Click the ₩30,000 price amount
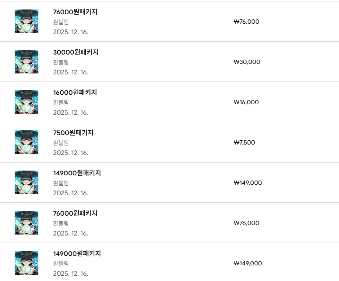The width and height of the screenshot is (339, 281). point(247,62)
